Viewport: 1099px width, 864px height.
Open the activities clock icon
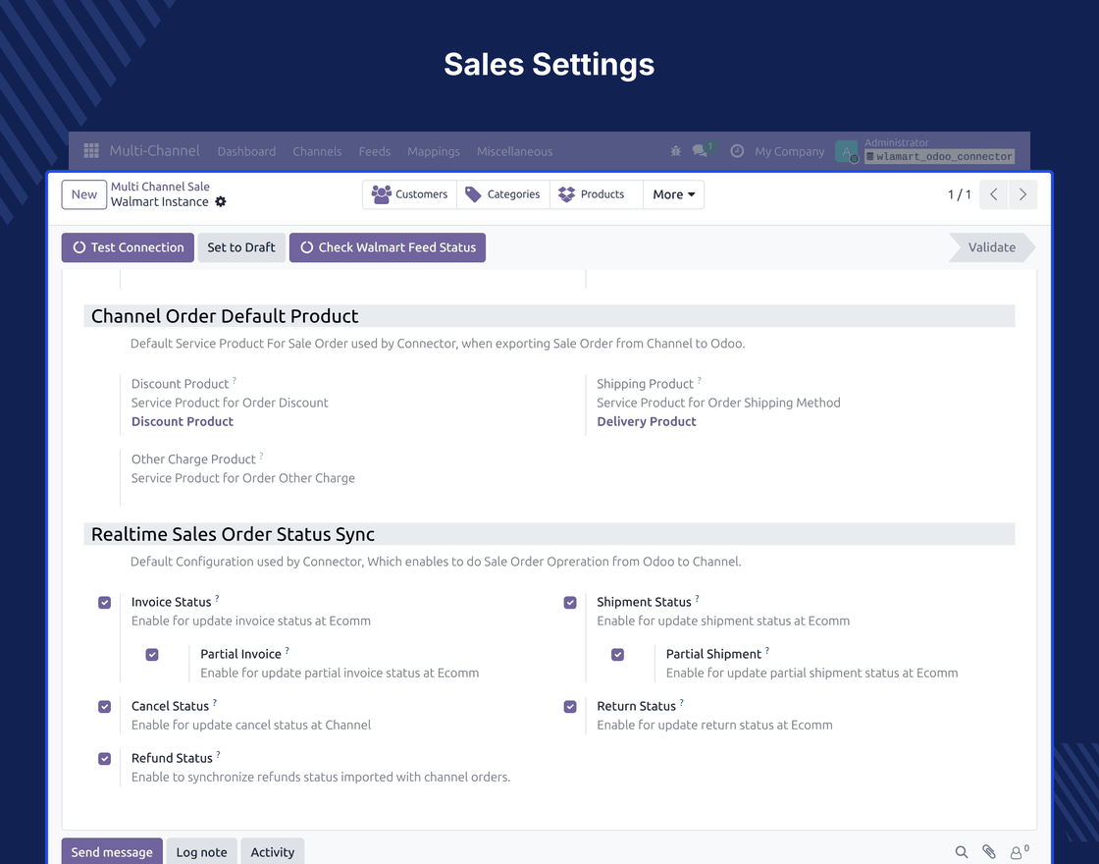737,151
